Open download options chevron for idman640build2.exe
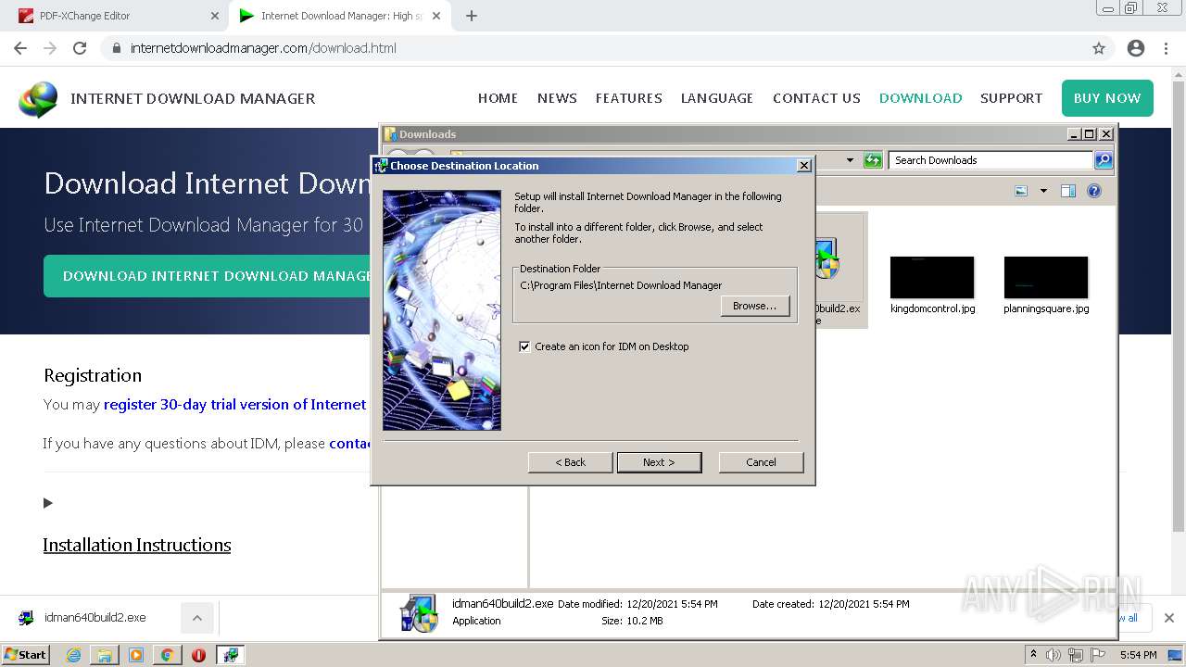1186x667 pixels. coord(196,618)
